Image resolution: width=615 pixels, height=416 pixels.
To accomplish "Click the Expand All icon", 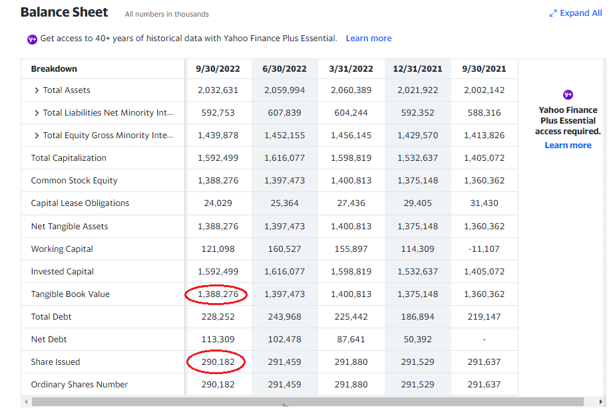I will (552, 13).
